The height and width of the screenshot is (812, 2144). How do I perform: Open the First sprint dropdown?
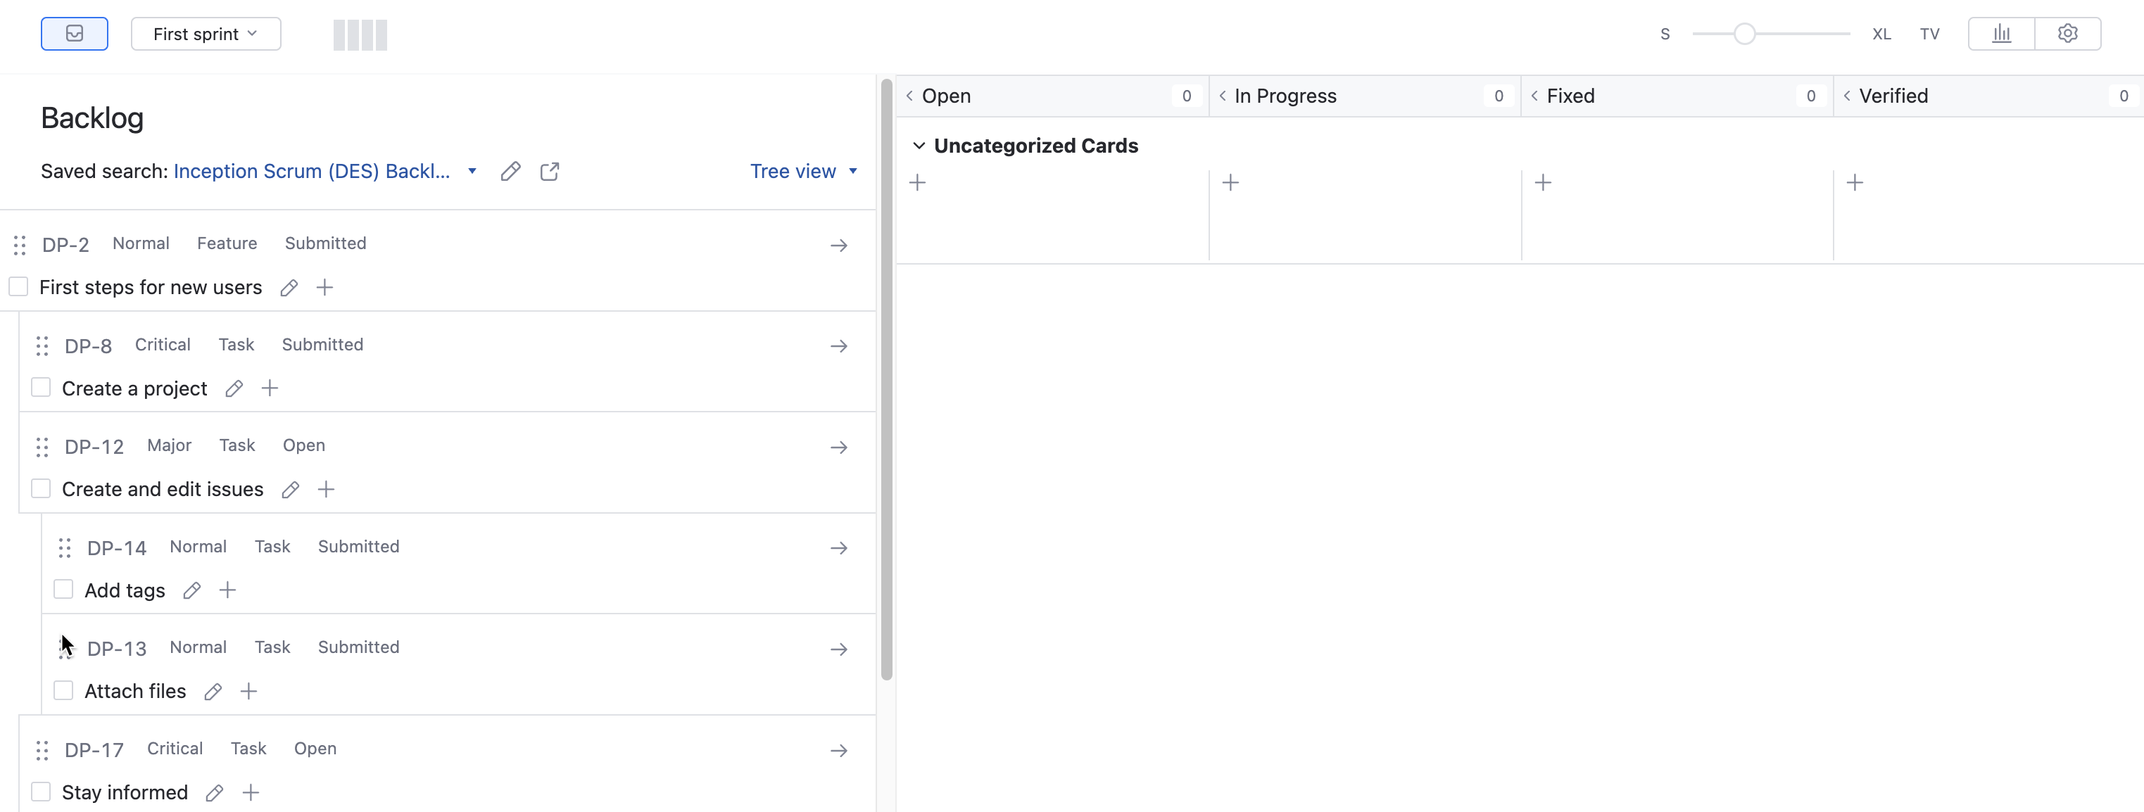pyautogui.click(x=206, y=34)
